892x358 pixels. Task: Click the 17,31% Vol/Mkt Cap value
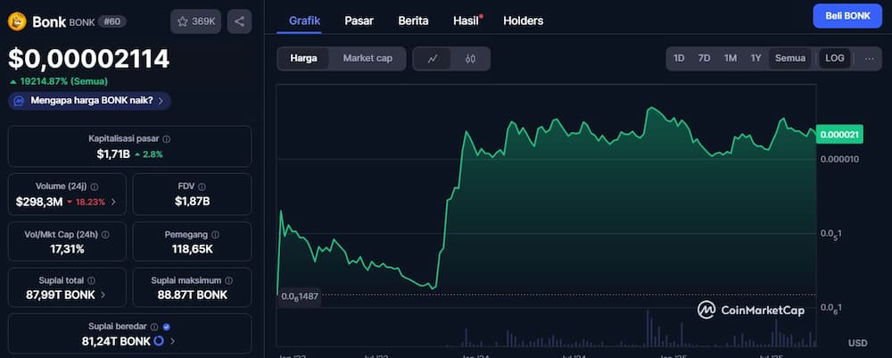coord(67,249)
